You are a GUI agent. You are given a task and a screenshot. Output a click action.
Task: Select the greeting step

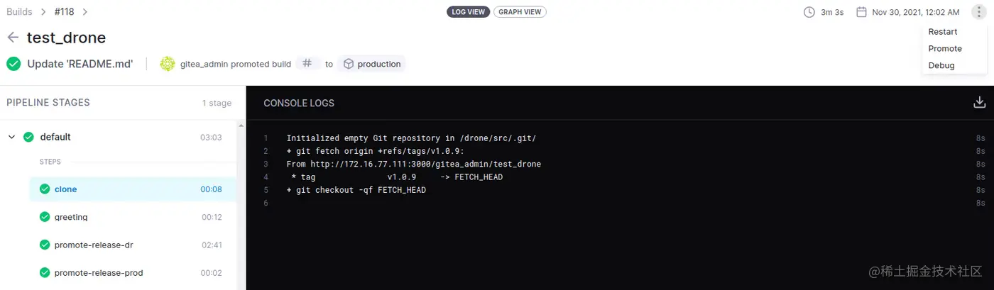(x=133, y=217)
